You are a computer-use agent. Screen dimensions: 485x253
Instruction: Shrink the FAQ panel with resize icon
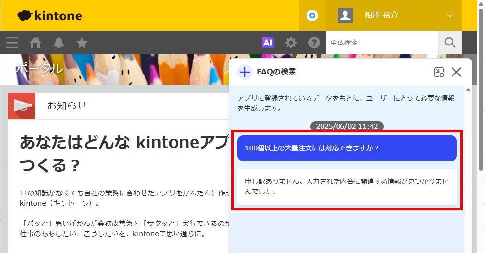click(x=439, y=72)
